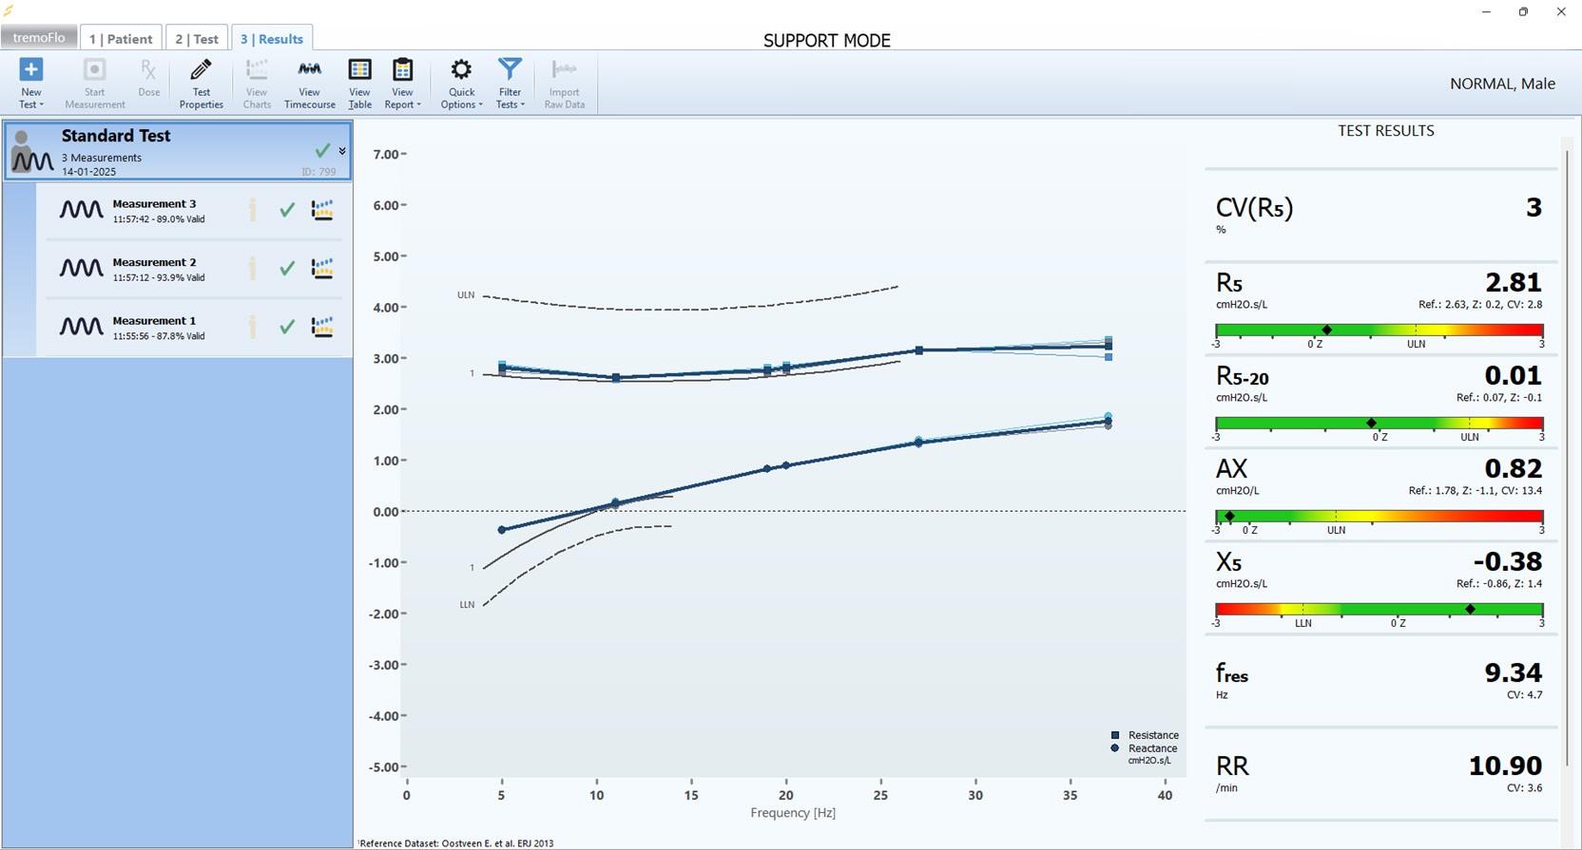Screen dimensions: 1582x850
Task: Click the CV(R5) value 3
Action: pos(1534,208)
